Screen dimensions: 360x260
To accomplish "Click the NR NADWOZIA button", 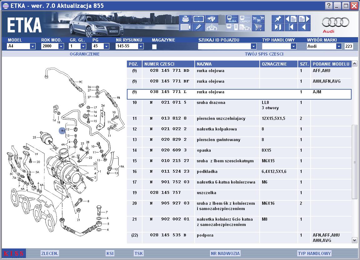I will click(225, 253).
